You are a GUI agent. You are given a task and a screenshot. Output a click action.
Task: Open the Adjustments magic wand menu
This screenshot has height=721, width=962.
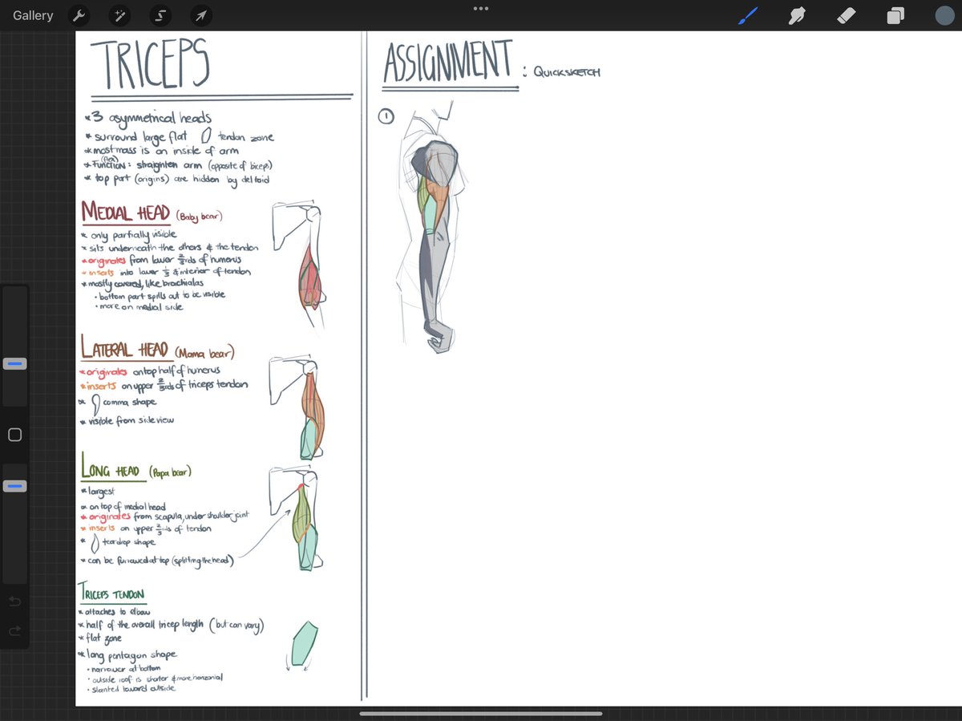pyautogui.click(x=119, y=15)
